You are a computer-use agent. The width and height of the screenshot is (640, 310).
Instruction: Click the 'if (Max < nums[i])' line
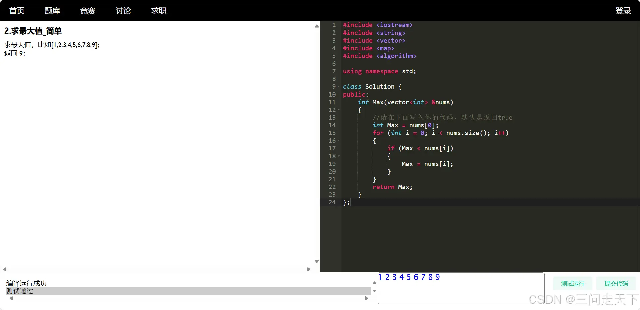[x=420, y=148]
